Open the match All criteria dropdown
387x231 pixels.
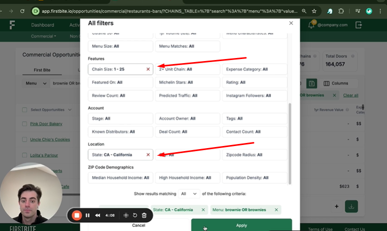tap(189, 194)
